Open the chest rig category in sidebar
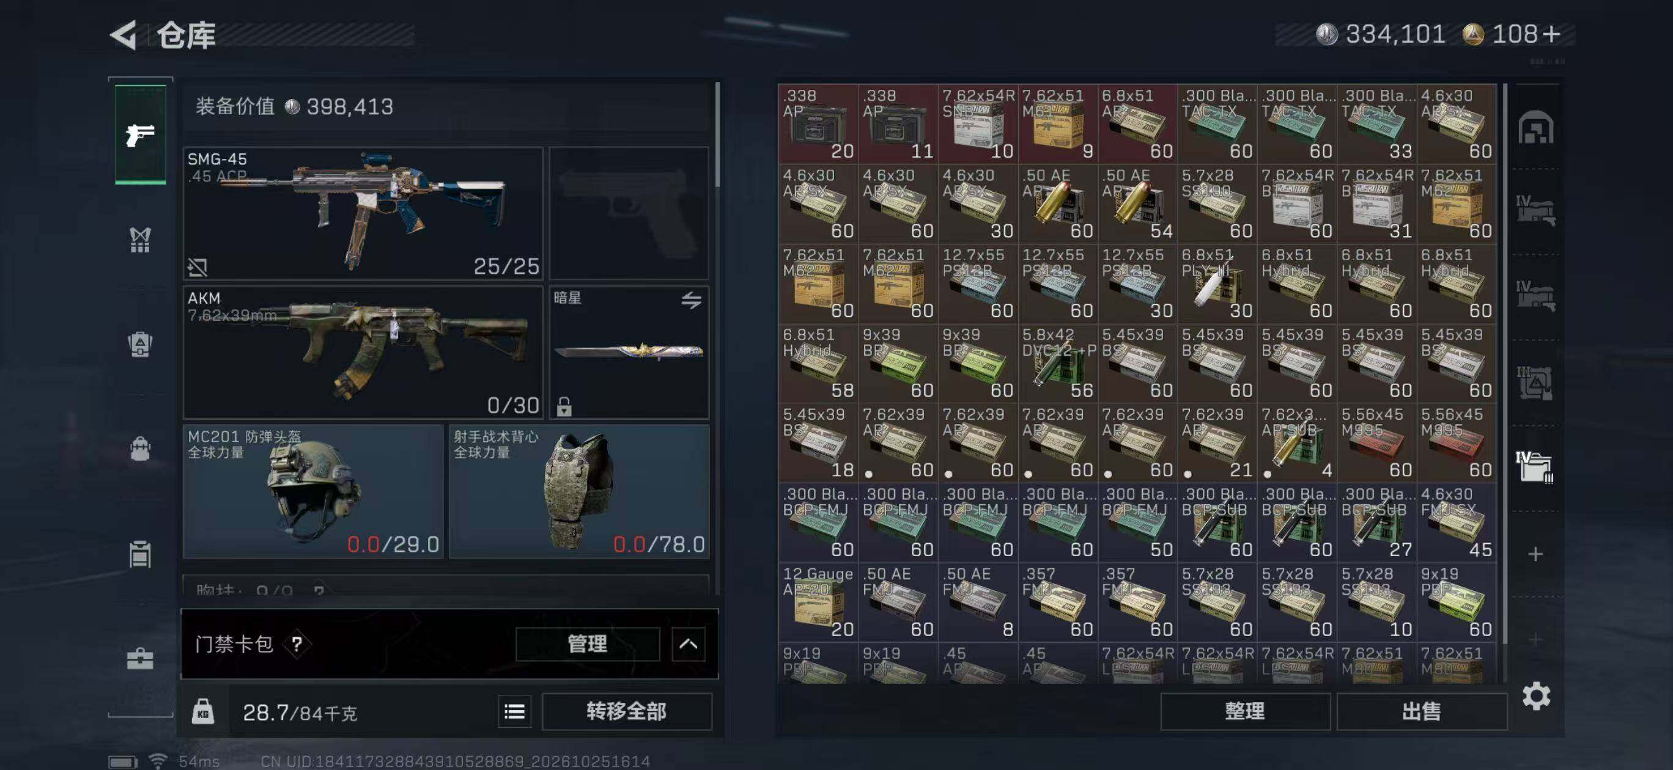 coord(139,240)
